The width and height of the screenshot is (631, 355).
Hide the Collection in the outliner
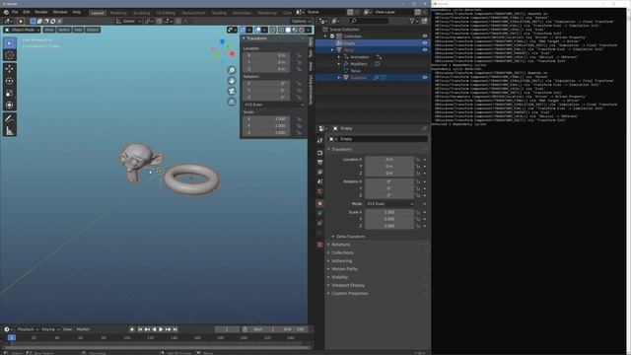pyautogui.click(x=425, y=36)
